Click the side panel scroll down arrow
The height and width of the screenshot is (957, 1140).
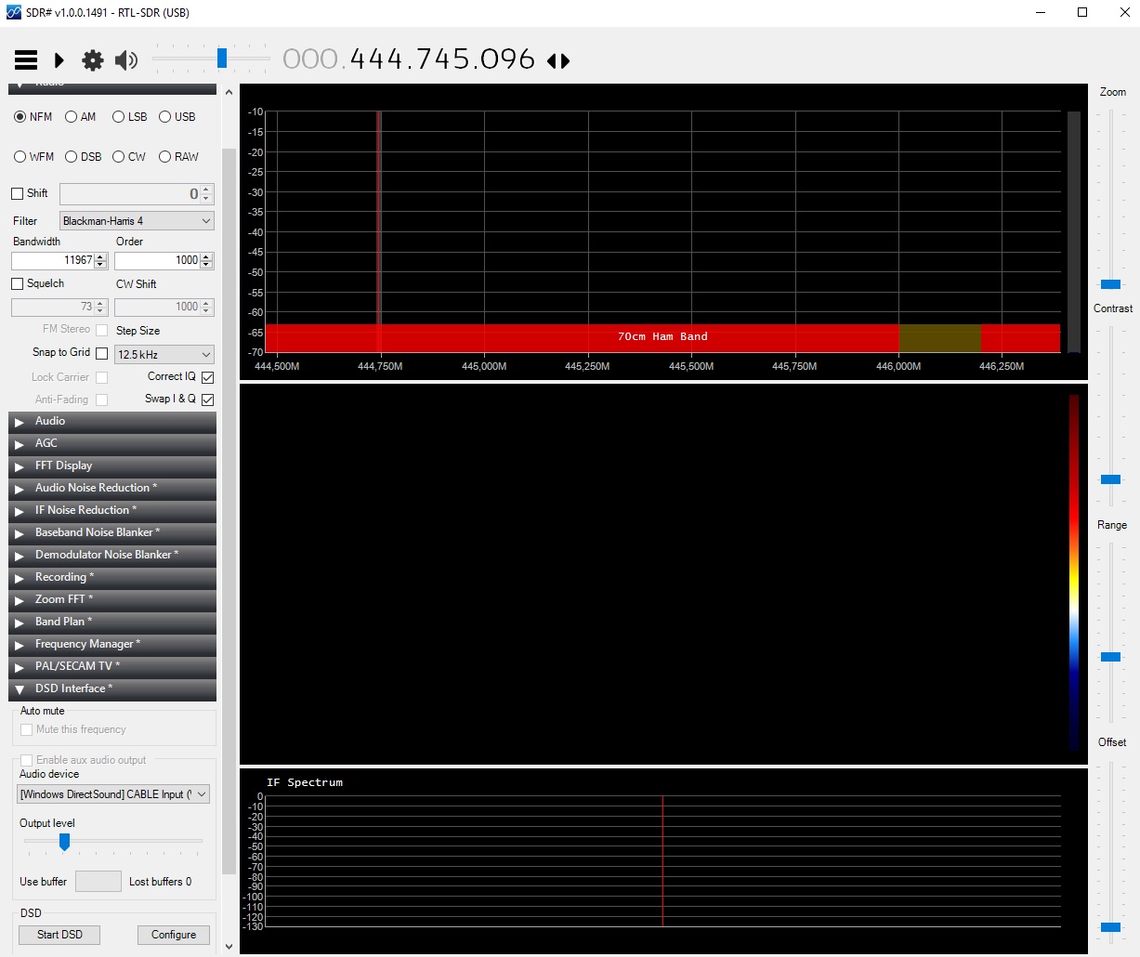(229, 947)
